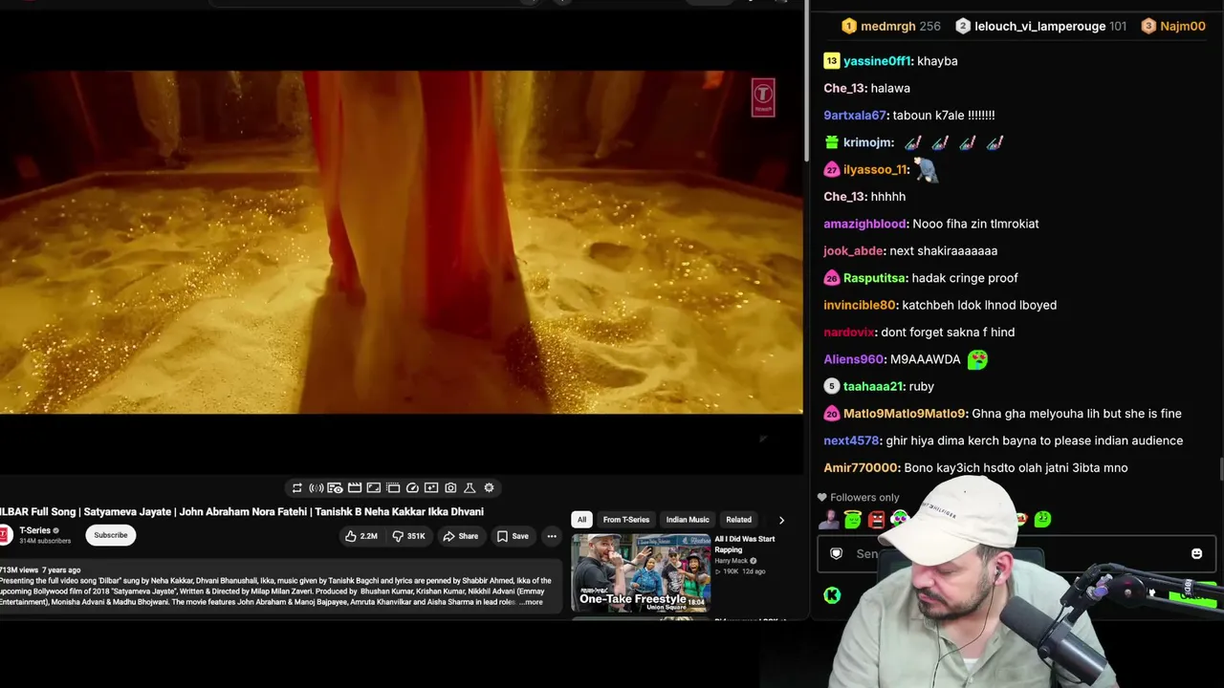
Task: Click the DILBAR Full Song video title
Action: [x=242, y=512]
